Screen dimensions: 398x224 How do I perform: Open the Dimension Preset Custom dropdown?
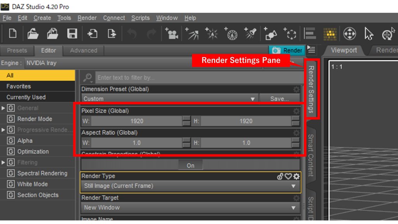[169, 99]
